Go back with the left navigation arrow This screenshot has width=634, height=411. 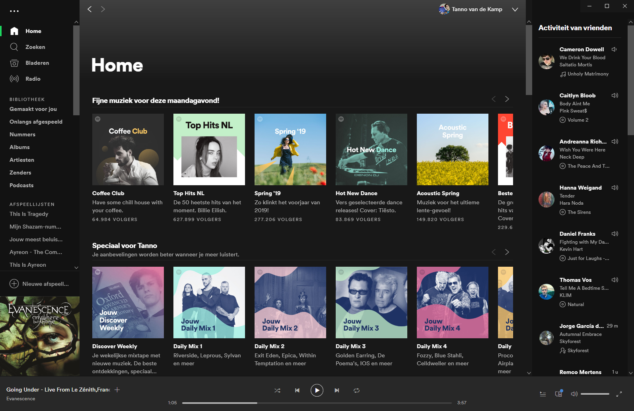89,9
